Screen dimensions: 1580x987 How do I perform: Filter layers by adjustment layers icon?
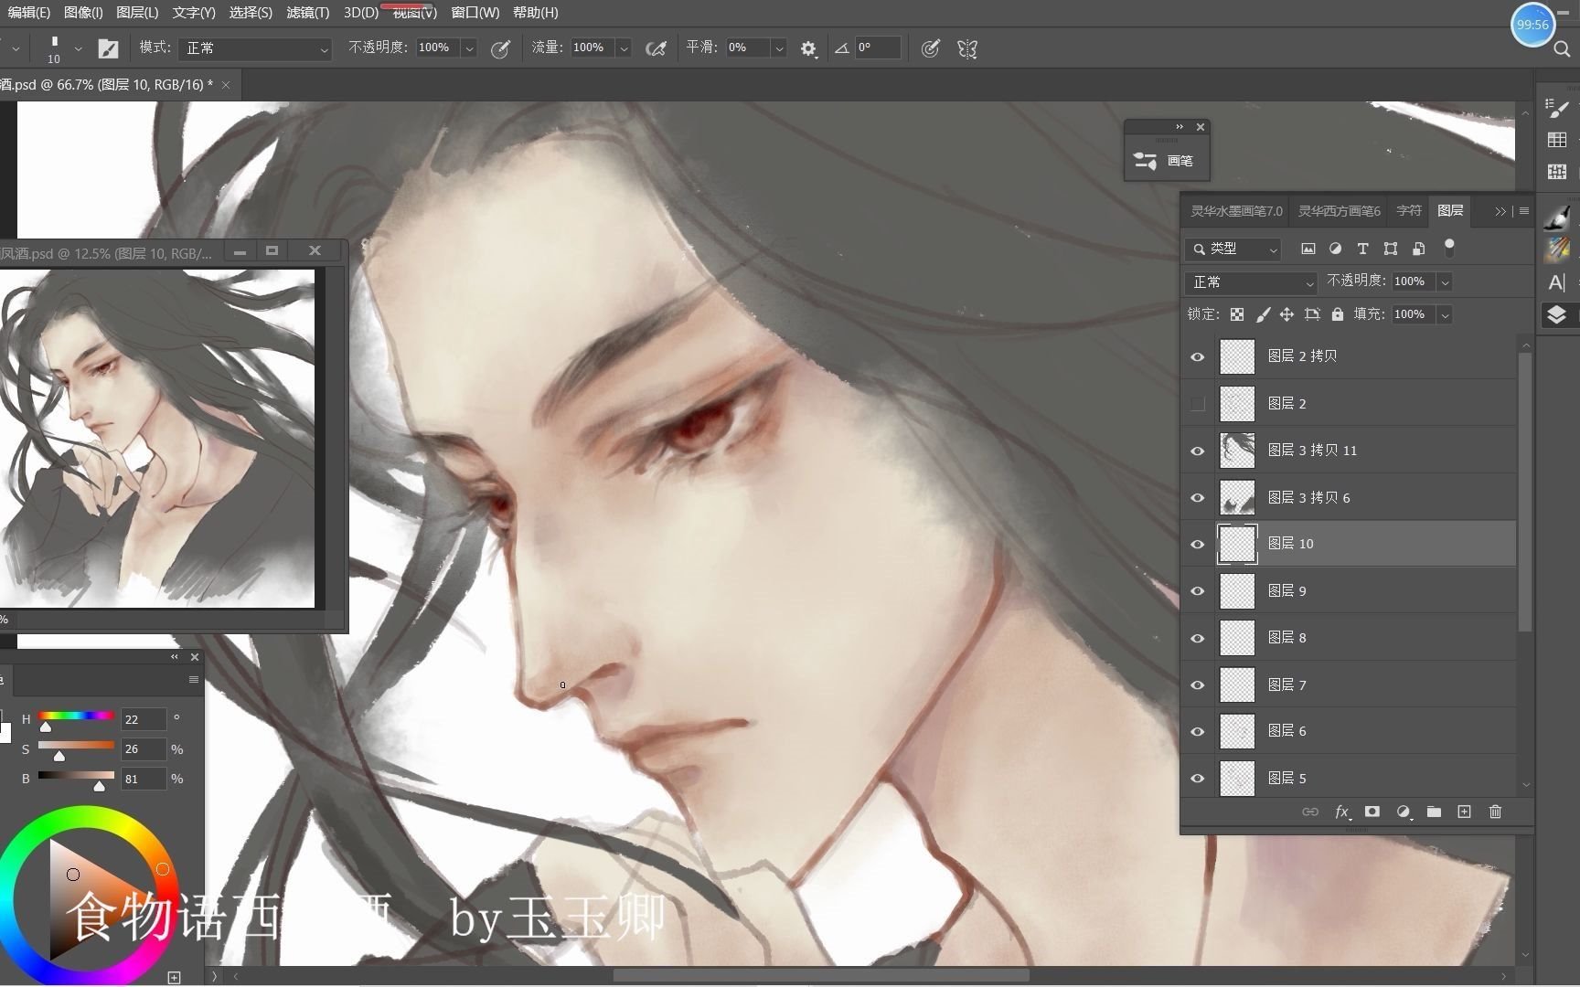click(1335, 249)
